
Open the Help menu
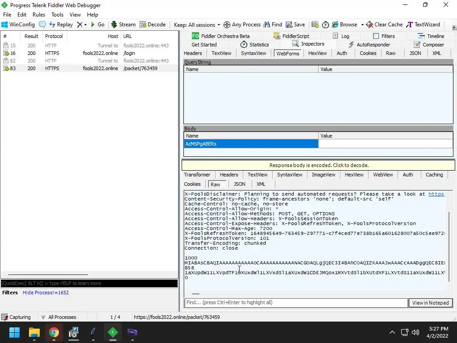(x=92, y=15)
